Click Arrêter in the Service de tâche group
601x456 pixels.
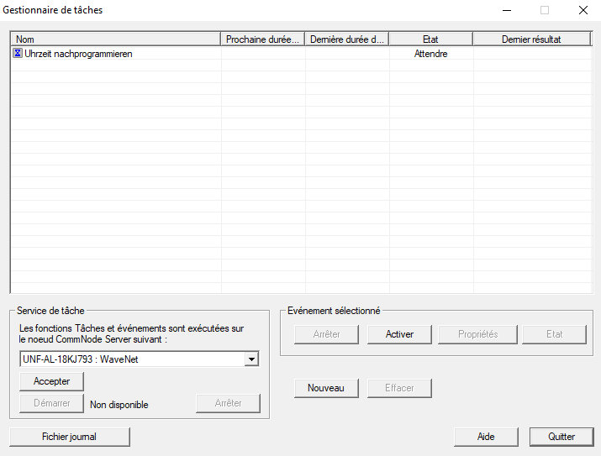(x=228, y=403)
